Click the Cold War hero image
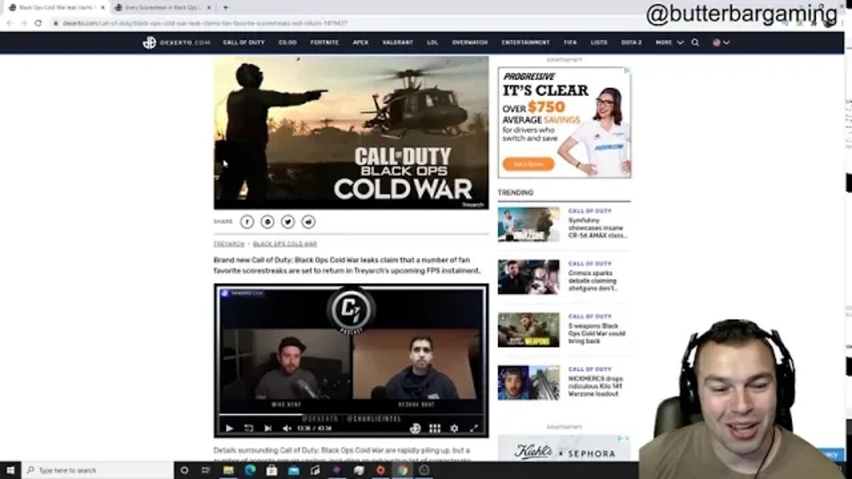The image size is (852, 479). click(351, 132)
